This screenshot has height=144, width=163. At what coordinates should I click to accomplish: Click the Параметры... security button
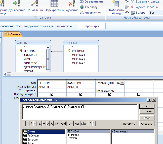[92, 26]
